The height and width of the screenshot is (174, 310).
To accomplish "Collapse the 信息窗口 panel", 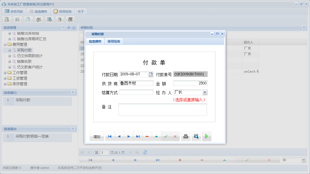I will tap(73, 92).
